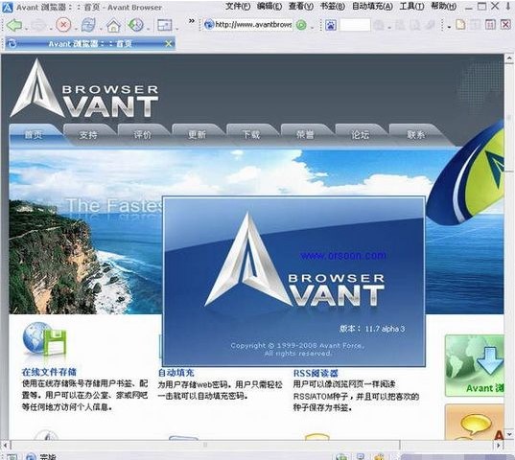Viewport: 515px width, 460px height.
Task: Click the down arrow after title buttons
Action: point(508,7)
